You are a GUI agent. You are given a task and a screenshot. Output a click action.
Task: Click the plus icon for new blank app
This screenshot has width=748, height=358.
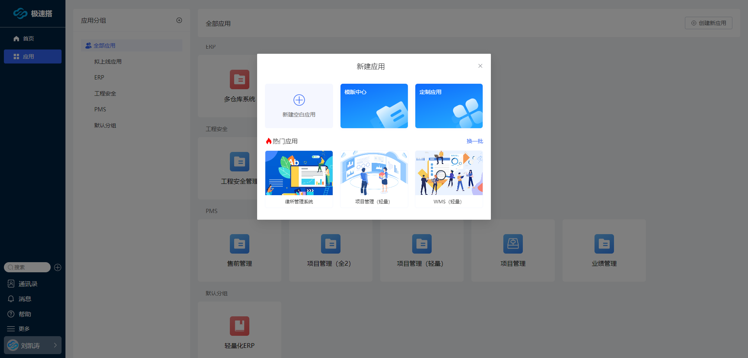(299, 100)
